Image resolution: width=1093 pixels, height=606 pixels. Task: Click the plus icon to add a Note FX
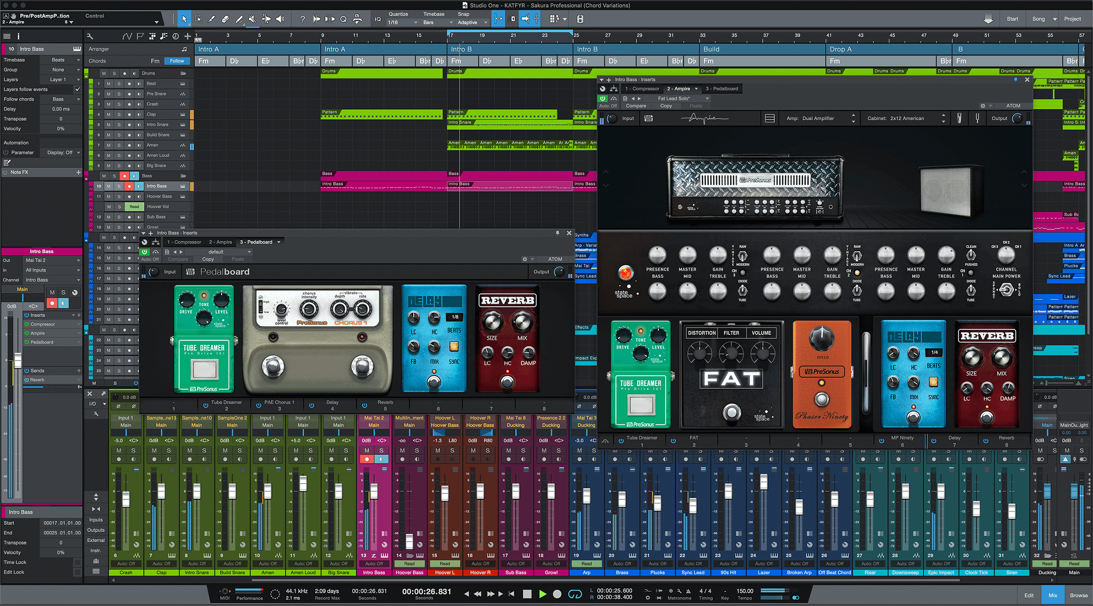tap(79, 172)
